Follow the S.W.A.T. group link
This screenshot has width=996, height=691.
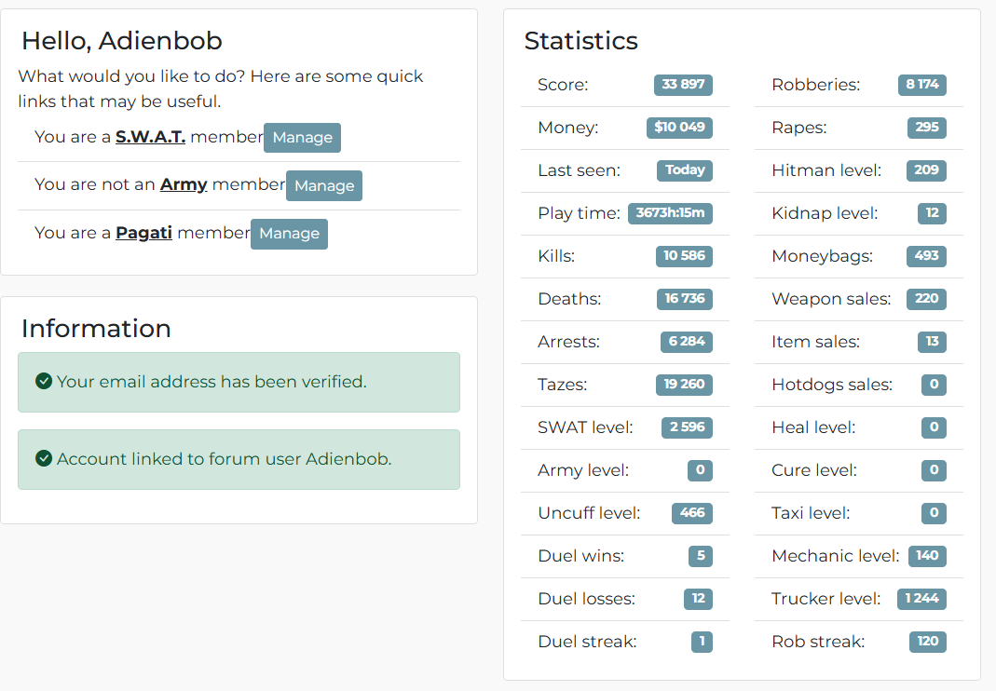click(x=150, y=137)
